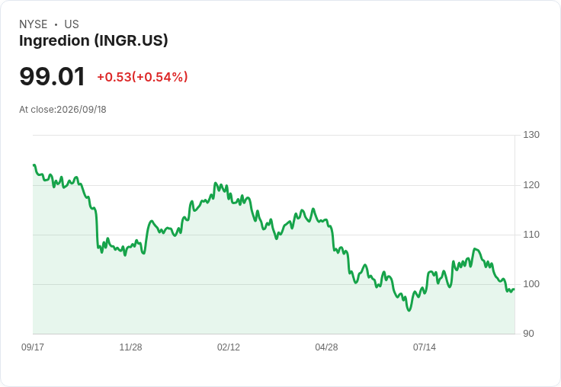Select the 02/12 date on the x-axis

229,347
